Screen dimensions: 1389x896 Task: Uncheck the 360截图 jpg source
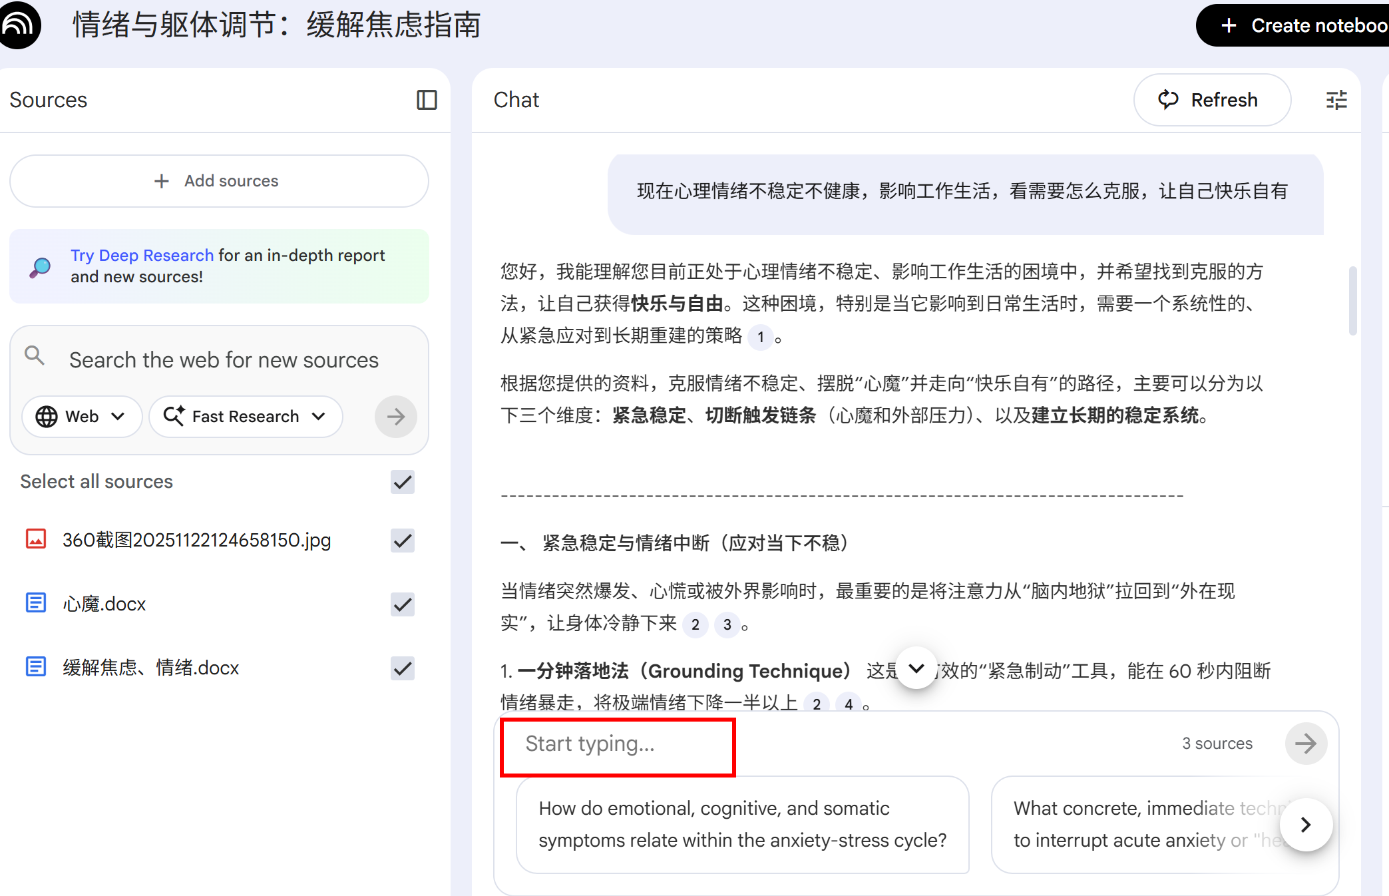(402, 540)
